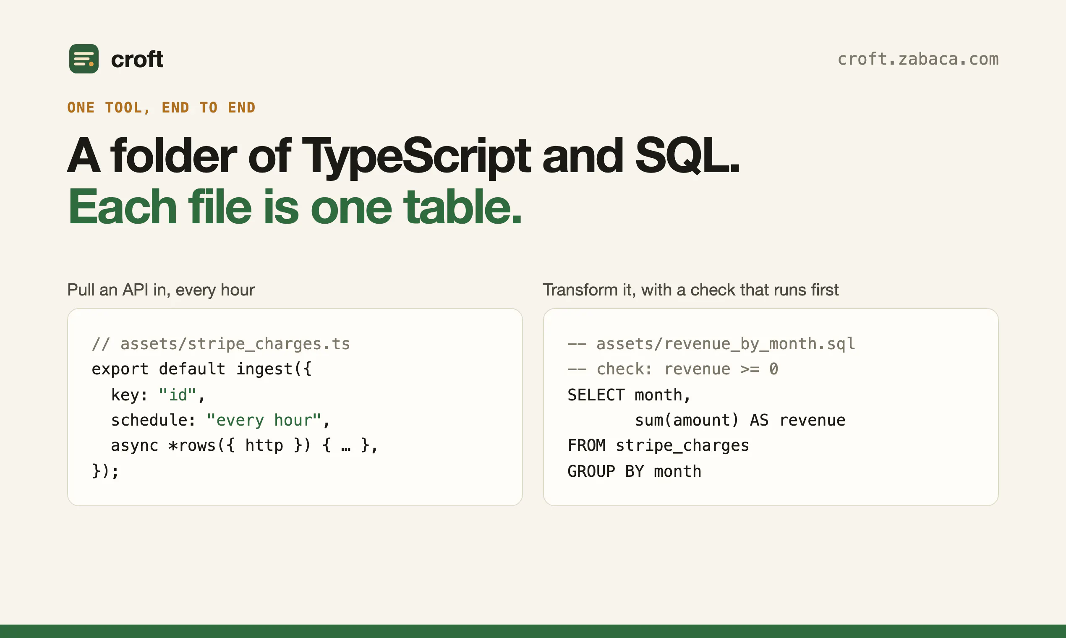
Task: Click the green 'Each file is one table.' heading
Action: pos(295,207)
